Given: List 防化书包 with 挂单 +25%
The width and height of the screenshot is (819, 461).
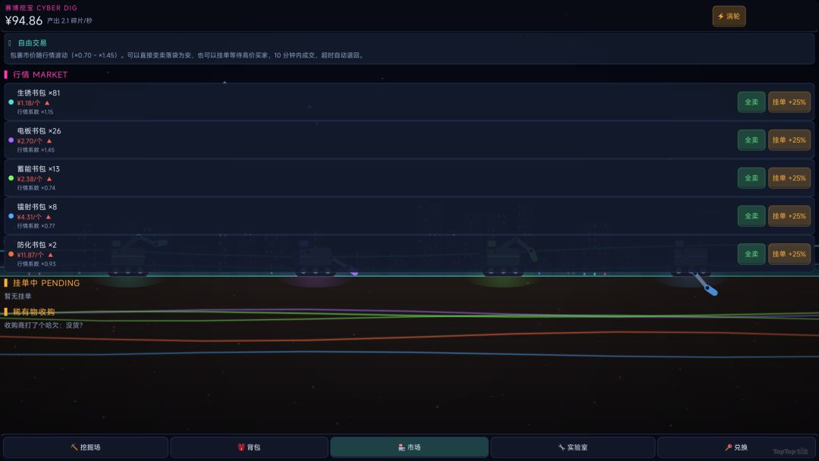Looking at the screenshot, I should click(x=789, y=254).
